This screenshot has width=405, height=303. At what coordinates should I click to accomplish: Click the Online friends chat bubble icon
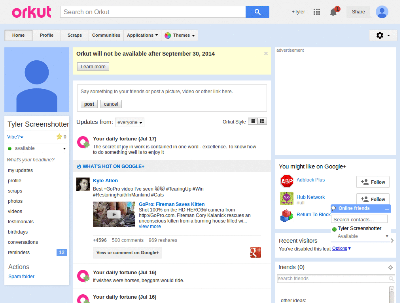(333, 208)
